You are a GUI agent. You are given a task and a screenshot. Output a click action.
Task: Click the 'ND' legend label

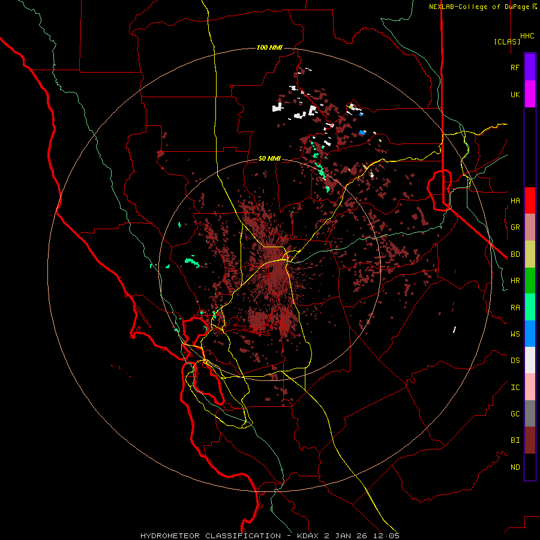tap(515, 467)
